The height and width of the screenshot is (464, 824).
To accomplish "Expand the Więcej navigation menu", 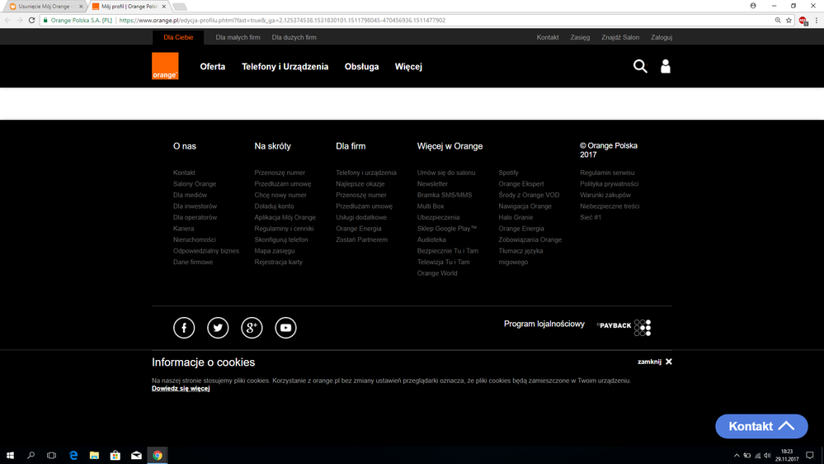I will [x=408, y=67].
